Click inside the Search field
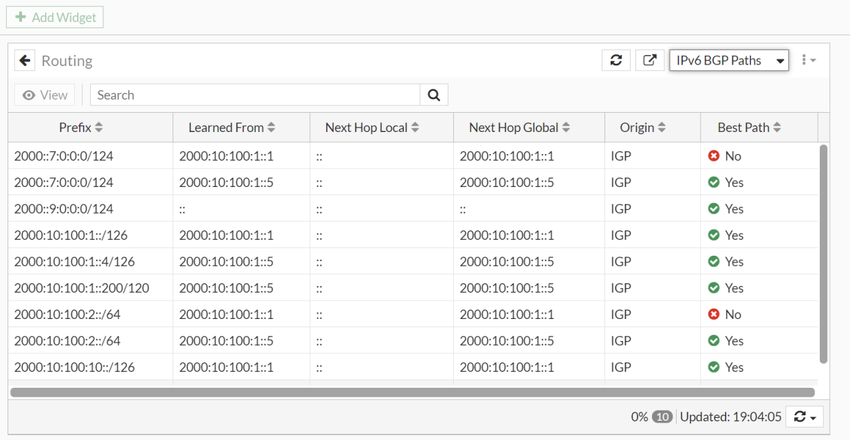Image resolution: width=850 pixels, height=440 pixels. coord(254,94)
